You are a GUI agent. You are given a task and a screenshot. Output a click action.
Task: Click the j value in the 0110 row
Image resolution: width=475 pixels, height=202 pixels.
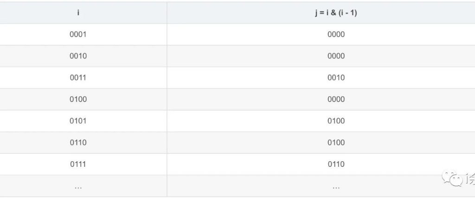point(336,142)
